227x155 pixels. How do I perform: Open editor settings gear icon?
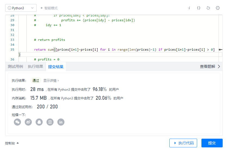coord(218,8)
